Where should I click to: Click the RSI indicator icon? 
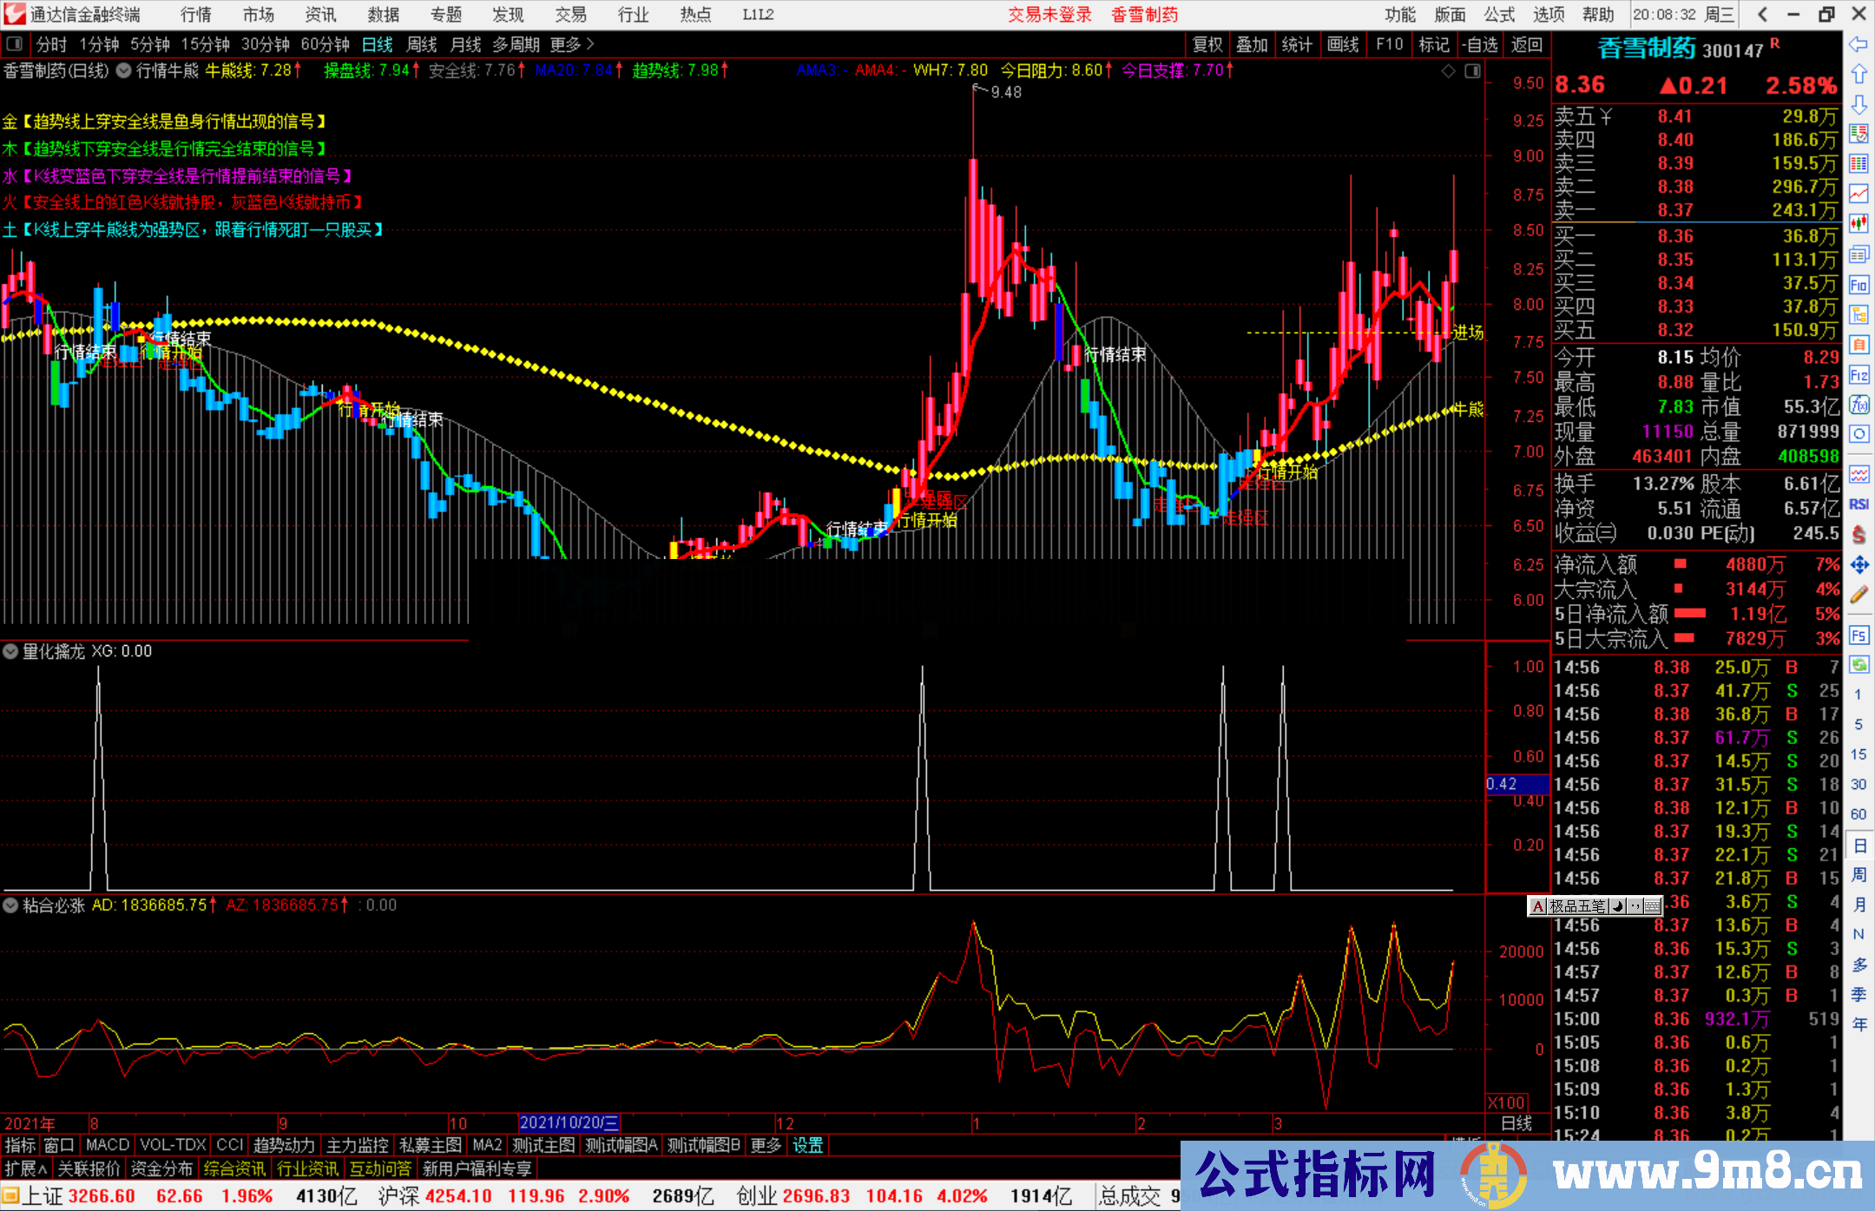[1859, 504]
